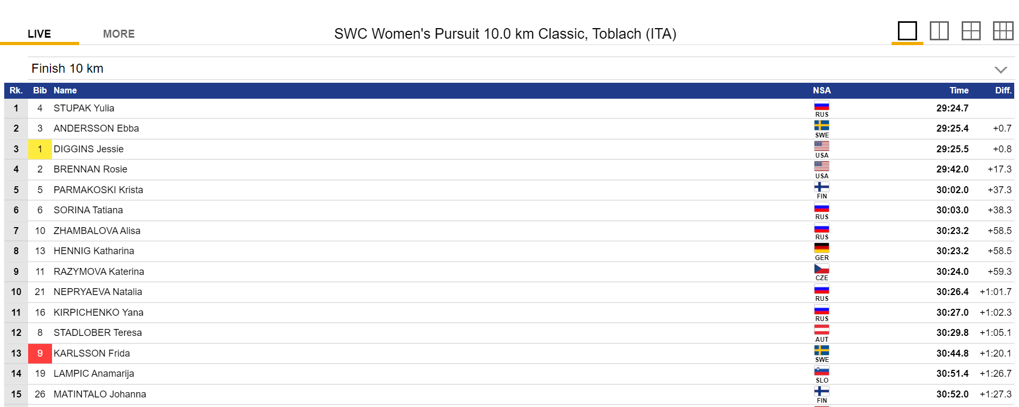Click Russian flag next to STUPAK Yulia
This screenshot has height=407, width=1019.
[821, 106]
